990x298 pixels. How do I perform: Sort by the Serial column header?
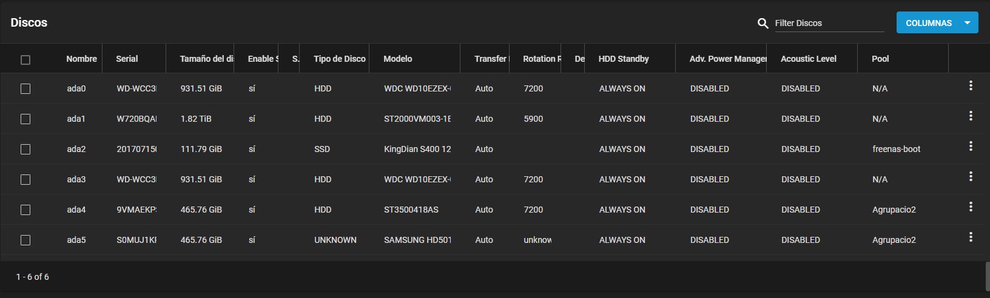click(127, 59)
